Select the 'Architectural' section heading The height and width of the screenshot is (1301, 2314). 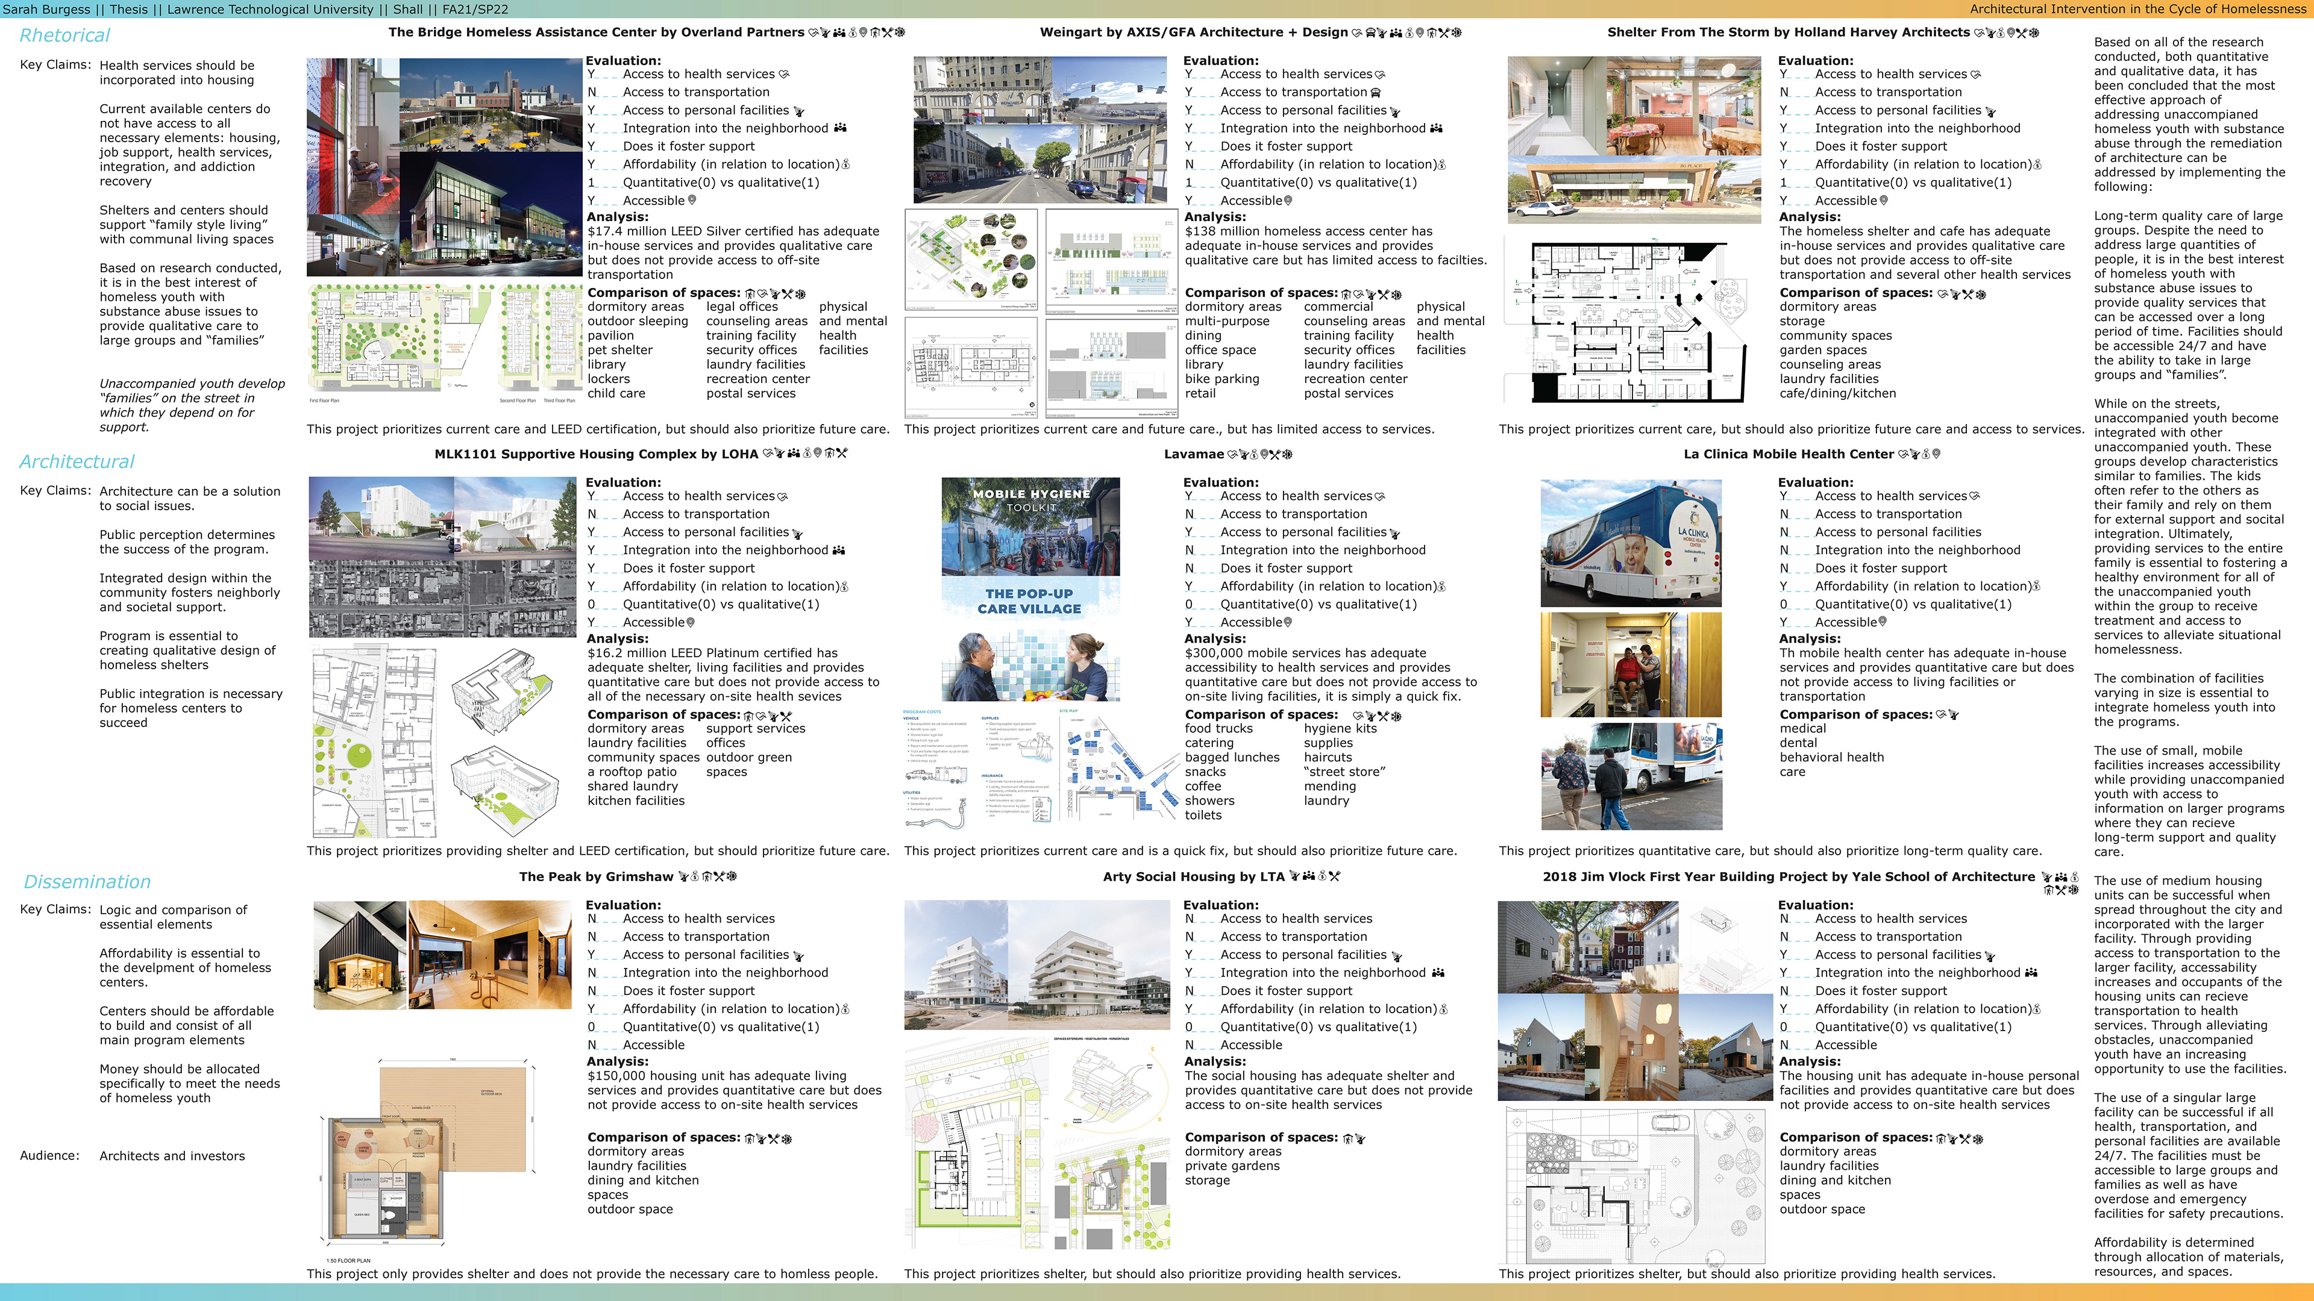tap(77, 461)
